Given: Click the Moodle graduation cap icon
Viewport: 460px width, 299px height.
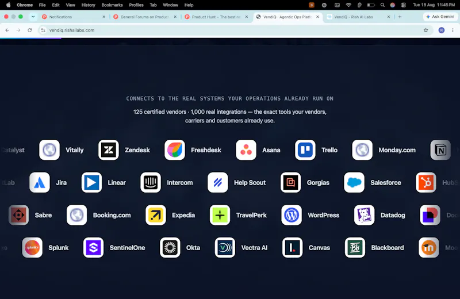Looking at the screenshot, I should click(429, 248).
